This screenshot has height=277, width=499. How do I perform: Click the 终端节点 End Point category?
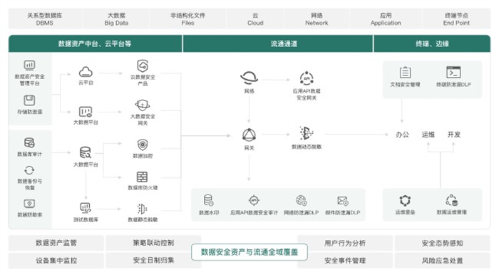pyautogui.click(x=456, y=19)
